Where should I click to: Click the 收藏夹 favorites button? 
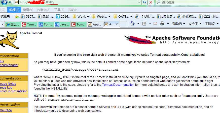(5, 16)
